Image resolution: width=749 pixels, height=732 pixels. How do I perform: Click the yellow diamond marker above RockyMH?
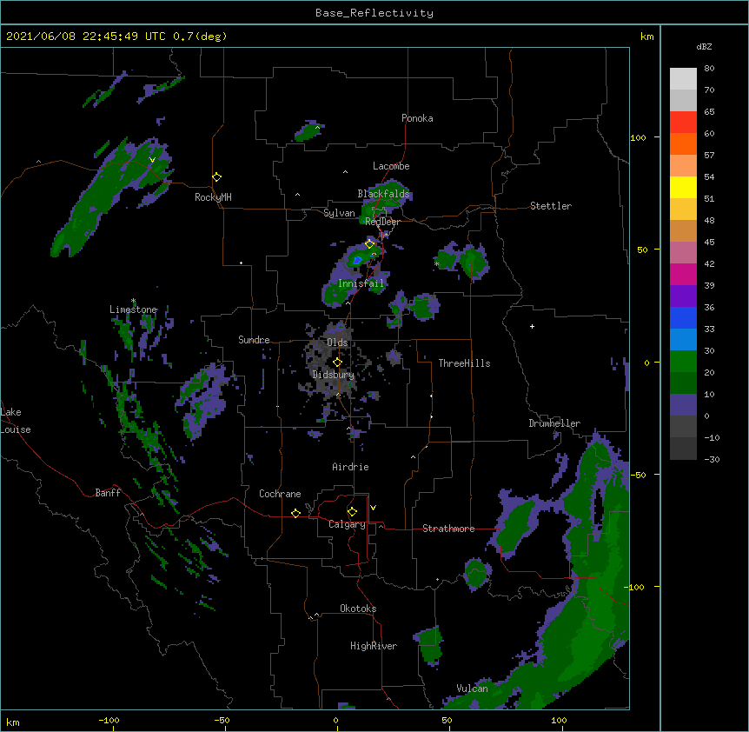coord(216,177)
